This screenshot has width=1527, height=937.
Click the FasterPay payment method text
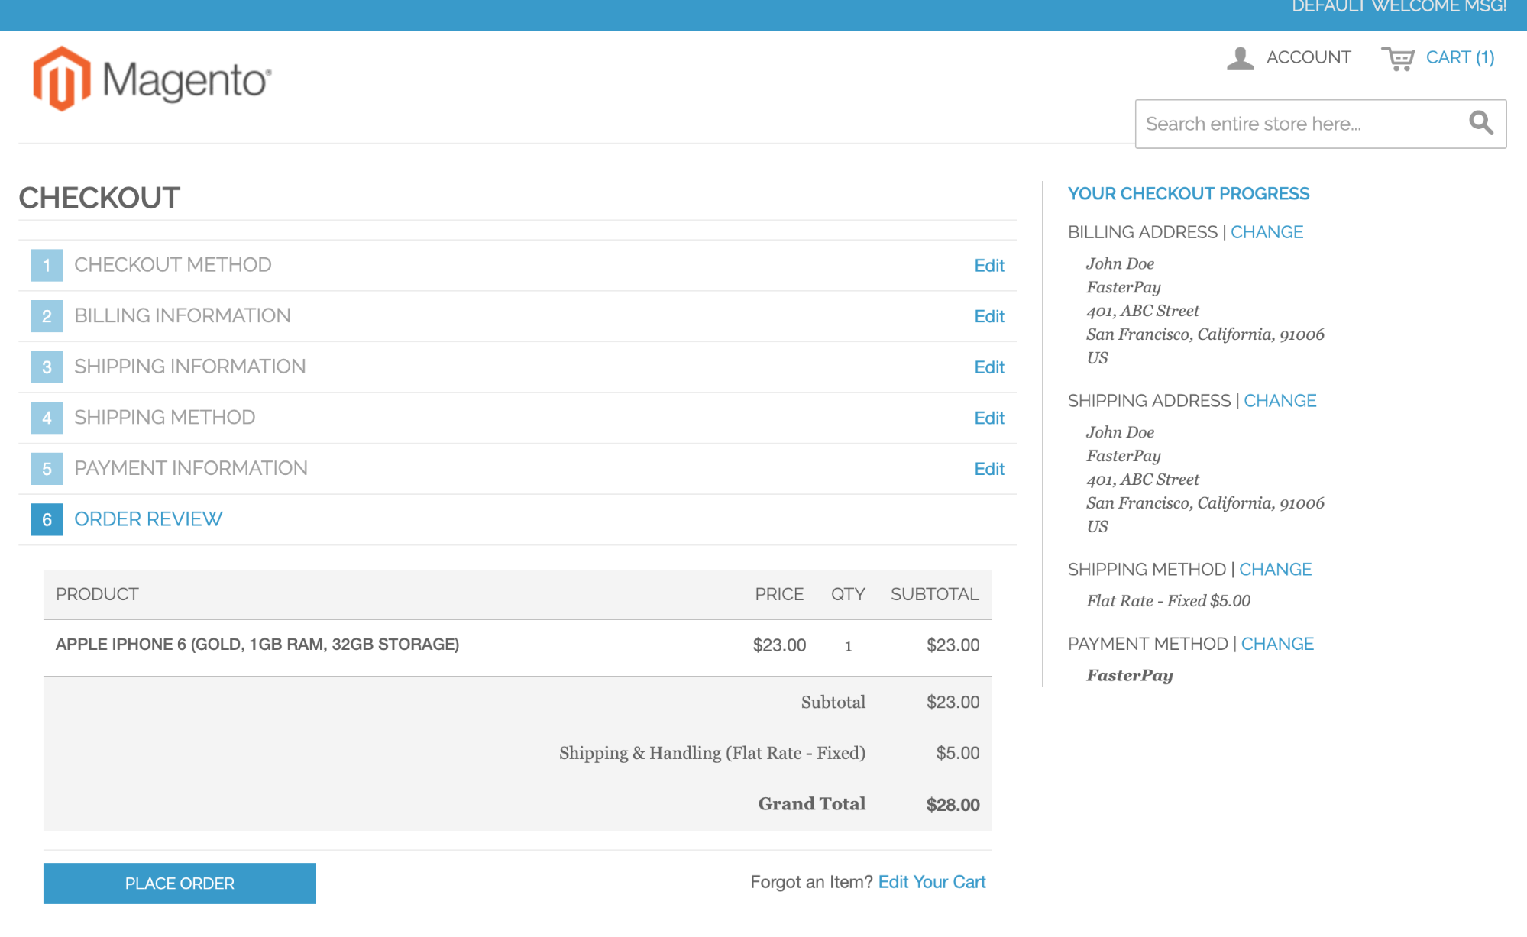[1130, 675]
